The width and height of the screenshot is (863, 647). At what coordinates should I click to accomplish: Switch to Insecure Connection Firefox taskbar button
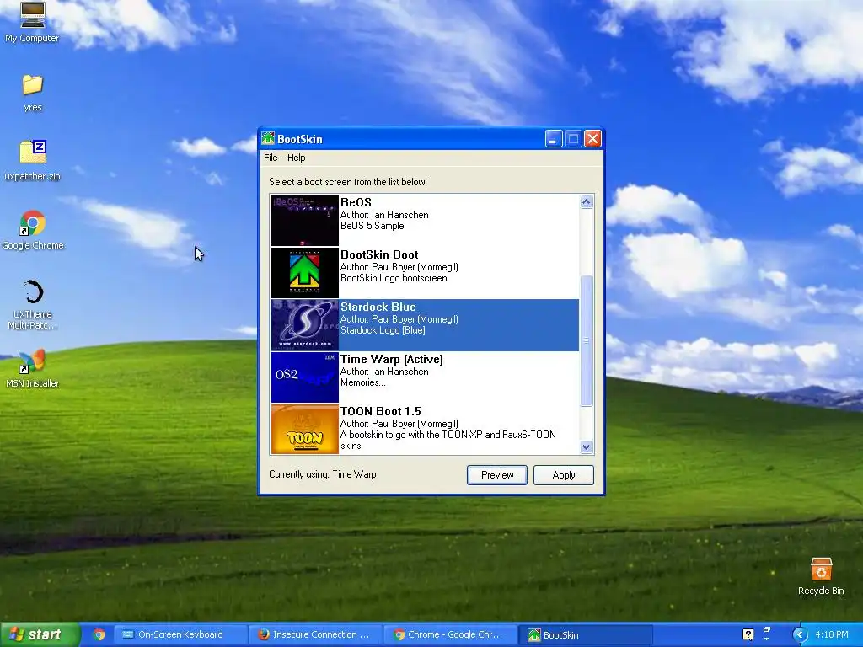pyautogui.click(x=315, y=634)
